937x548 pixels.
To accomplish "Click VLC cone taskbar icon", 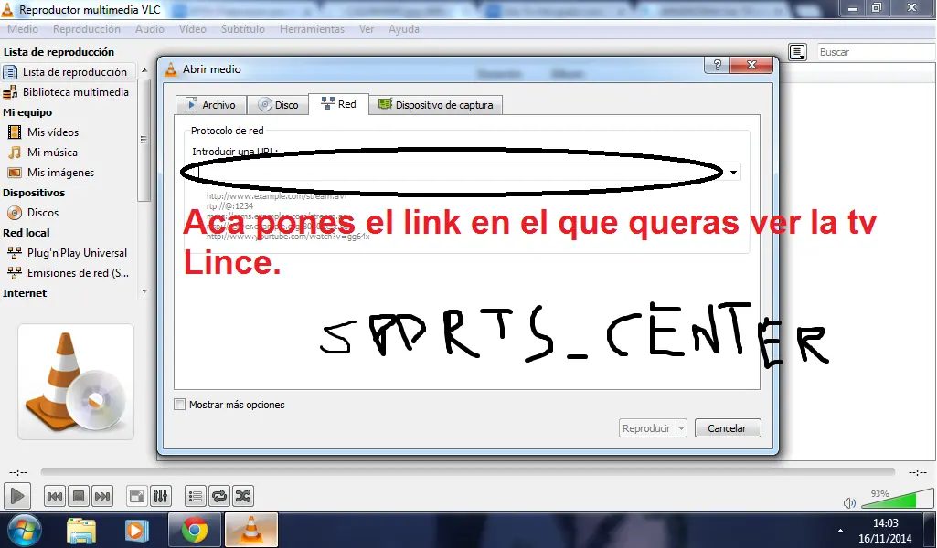I will pyautogui.click(x=251, y=530).
